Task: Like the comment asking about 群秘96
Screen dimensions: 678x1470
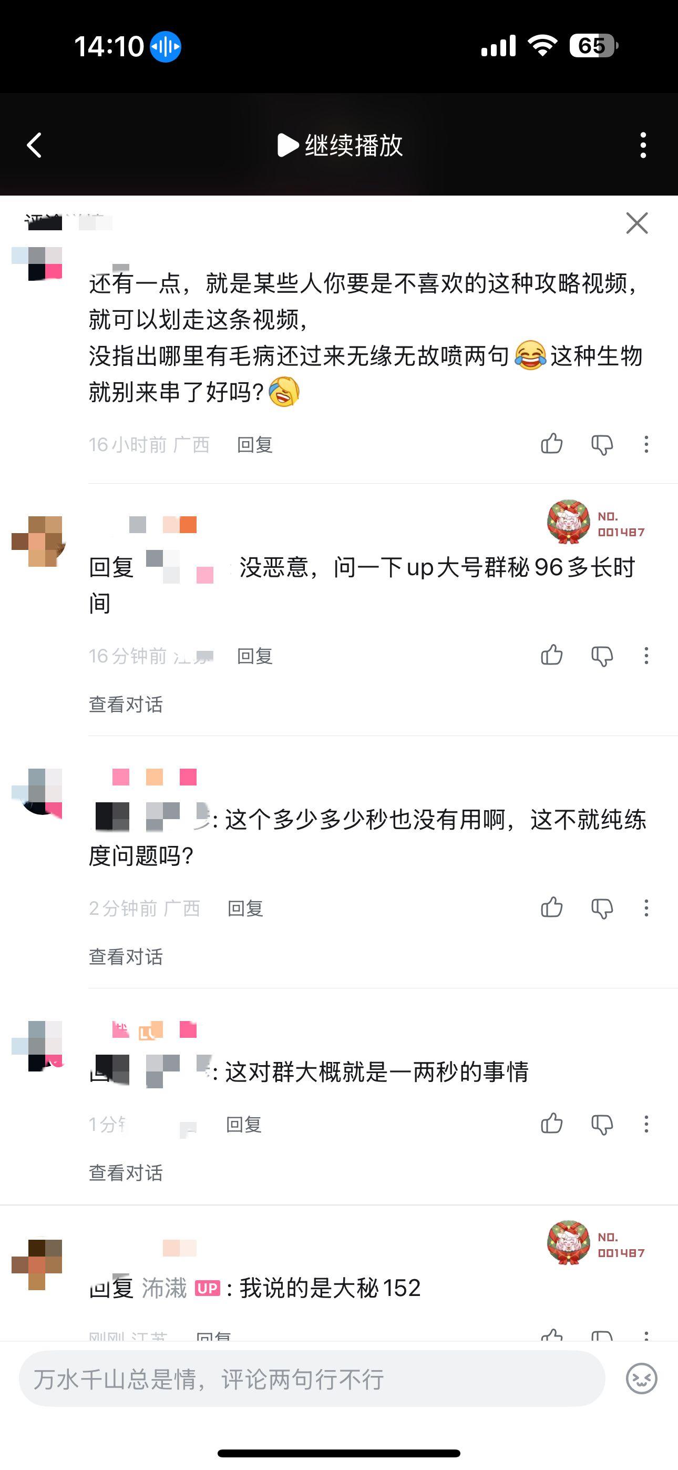Action: 552,655
